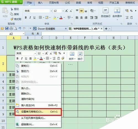
Task: Click the 自动换行 wrap text button
Action: click(x=106, y=13)
